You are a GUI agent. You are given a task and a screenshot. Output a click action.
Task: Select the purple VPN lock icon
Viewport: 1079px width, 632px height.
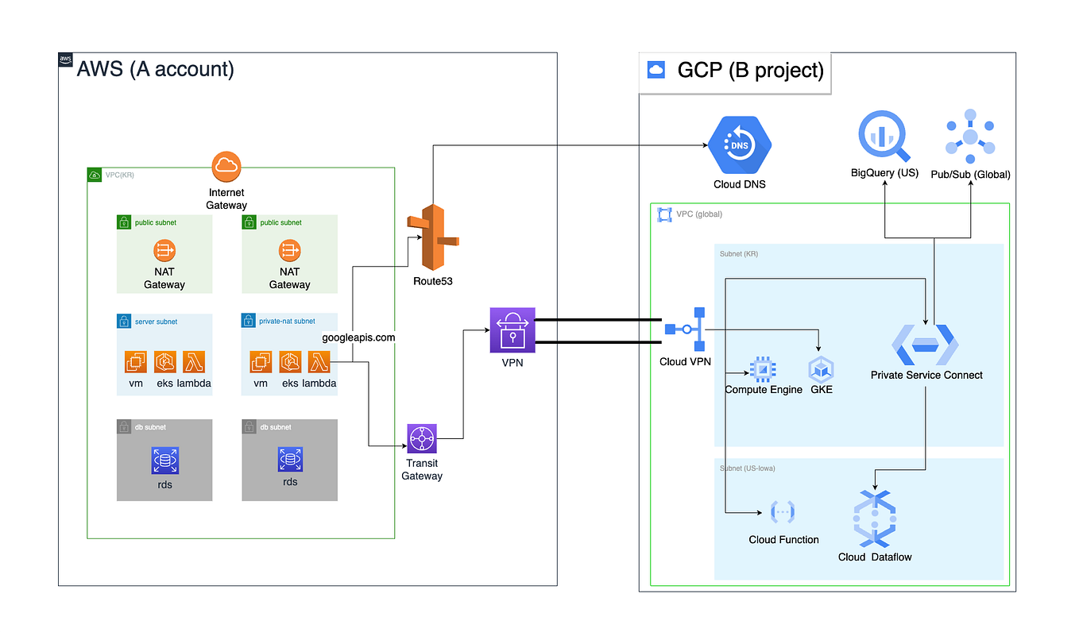pos(512,329)
